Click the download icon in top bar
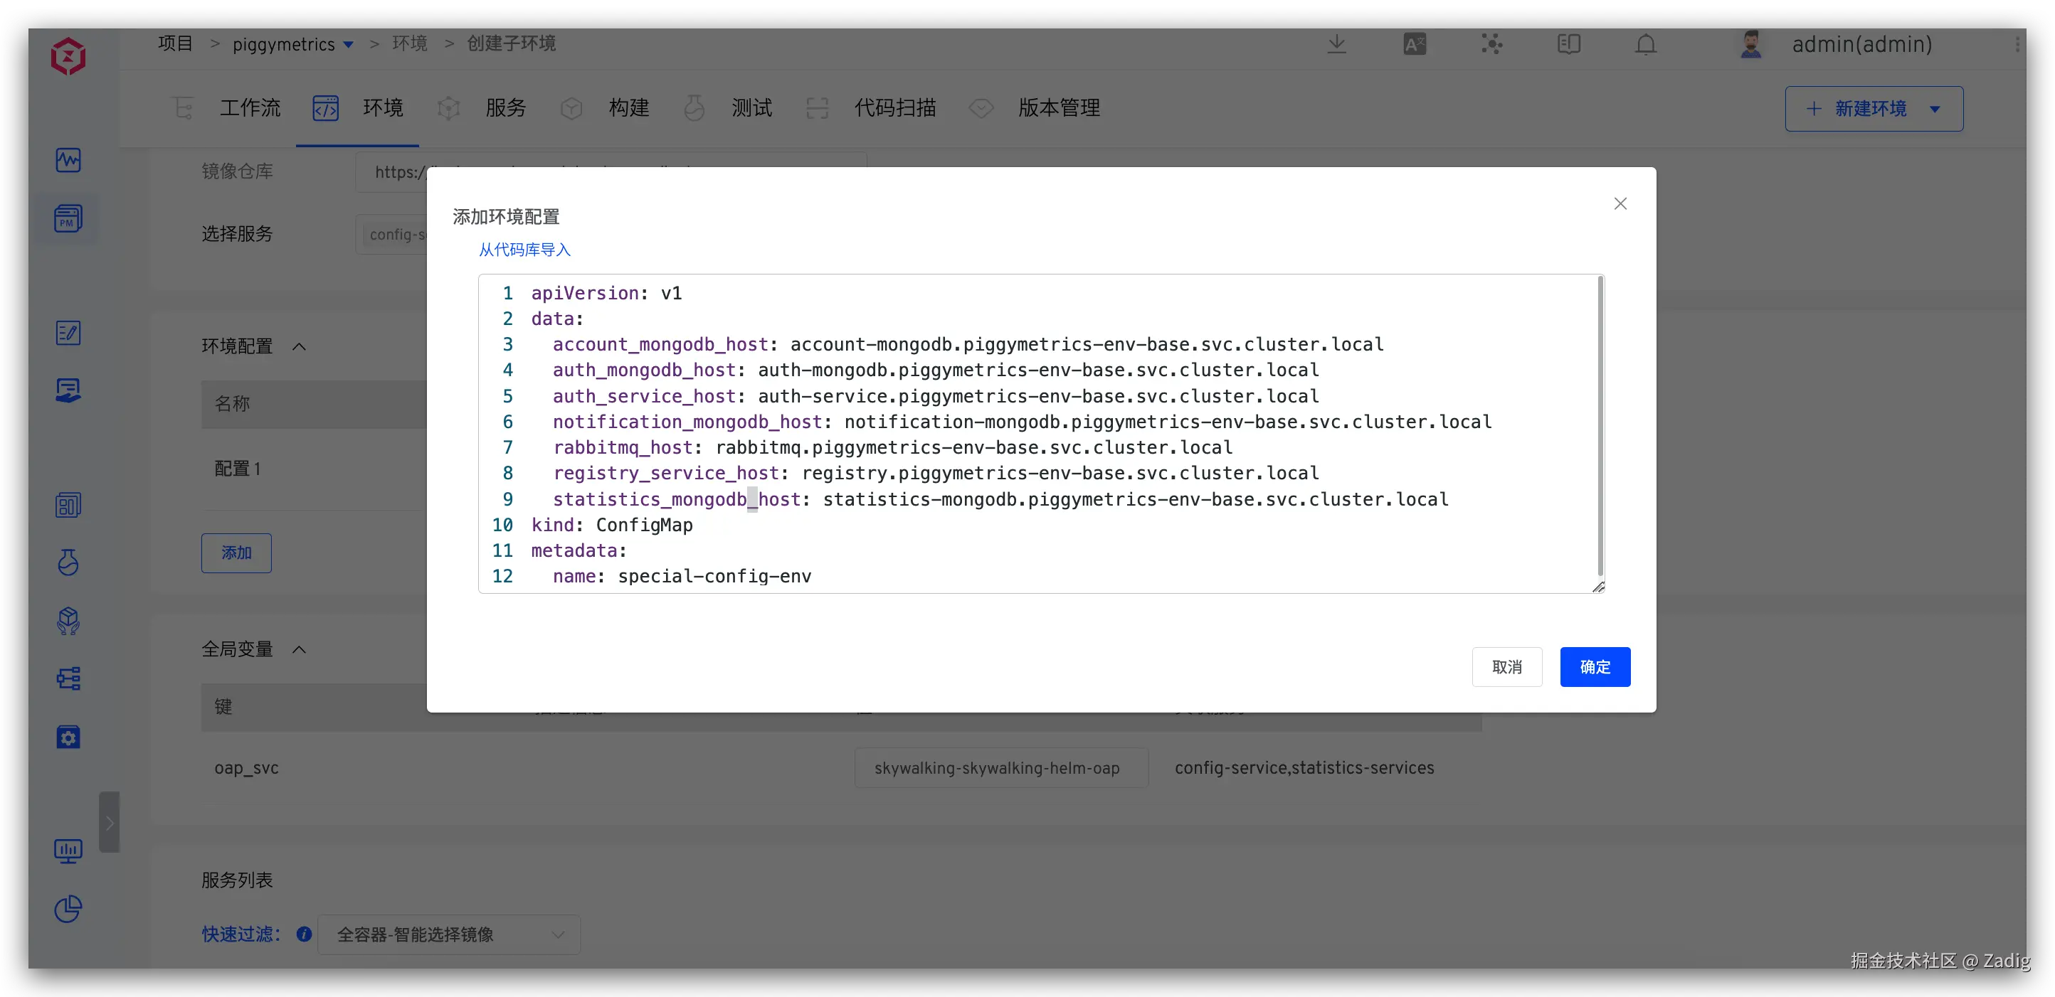 [1336, 45]
